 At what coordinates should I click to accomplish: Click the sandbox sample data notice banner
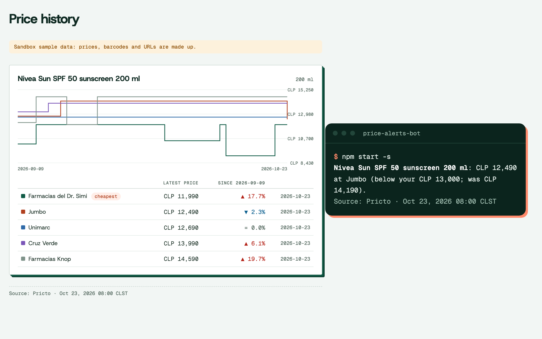[166, 47]
